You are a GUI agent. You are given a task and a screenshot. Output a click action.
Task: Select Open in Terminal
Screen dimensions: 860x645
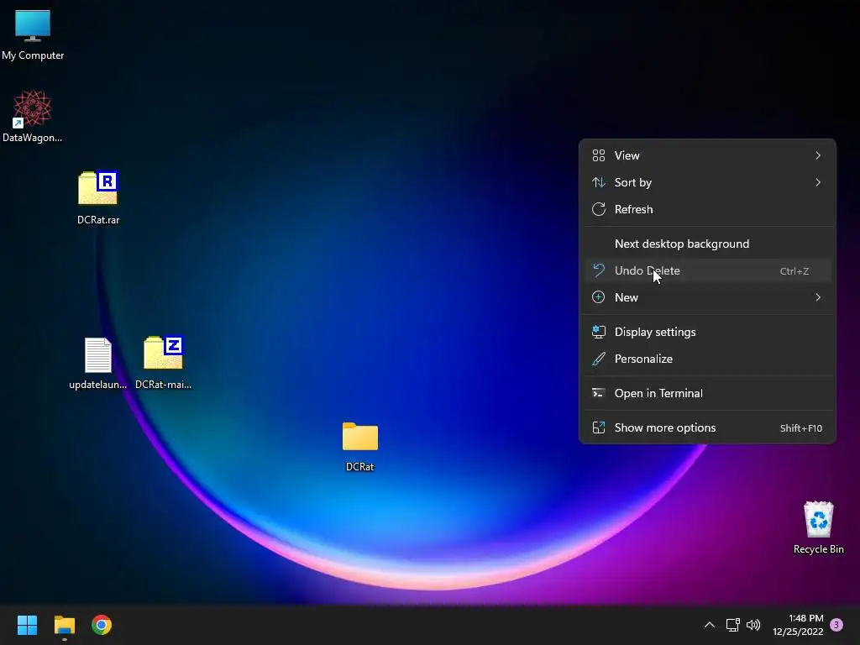coord(707,394)
